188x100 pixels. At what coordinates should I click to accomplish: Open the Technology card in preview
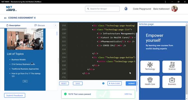click(150, 67)
